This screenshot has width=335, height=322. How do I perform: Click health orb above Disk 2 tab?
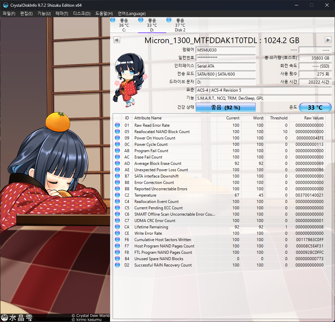coord(169,20)
